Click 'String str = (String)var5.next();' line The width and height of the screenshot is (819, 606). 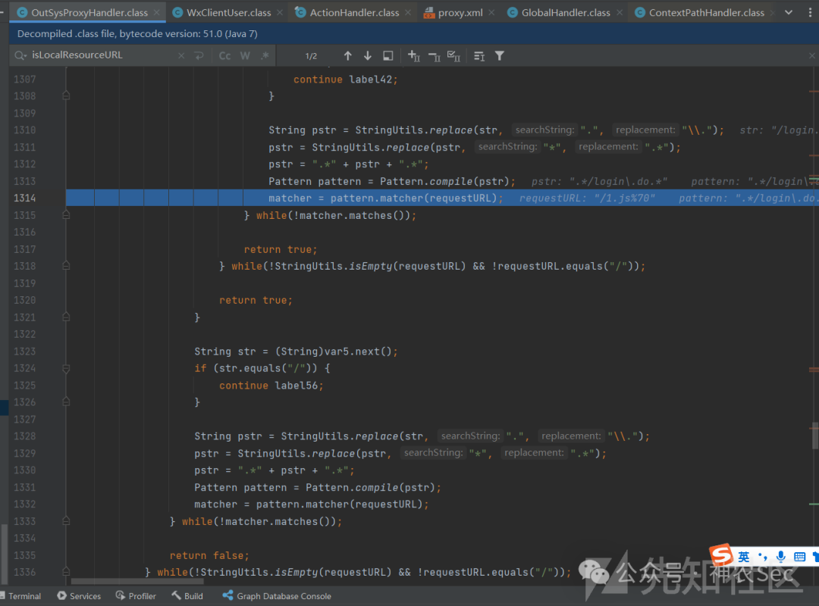(x=297, y=351)
